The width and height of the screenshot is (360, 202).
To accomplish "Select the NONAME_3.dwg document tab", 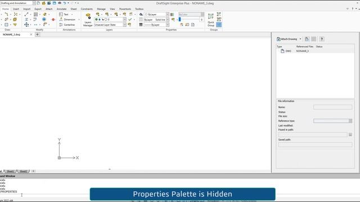I will coord(11,34).
